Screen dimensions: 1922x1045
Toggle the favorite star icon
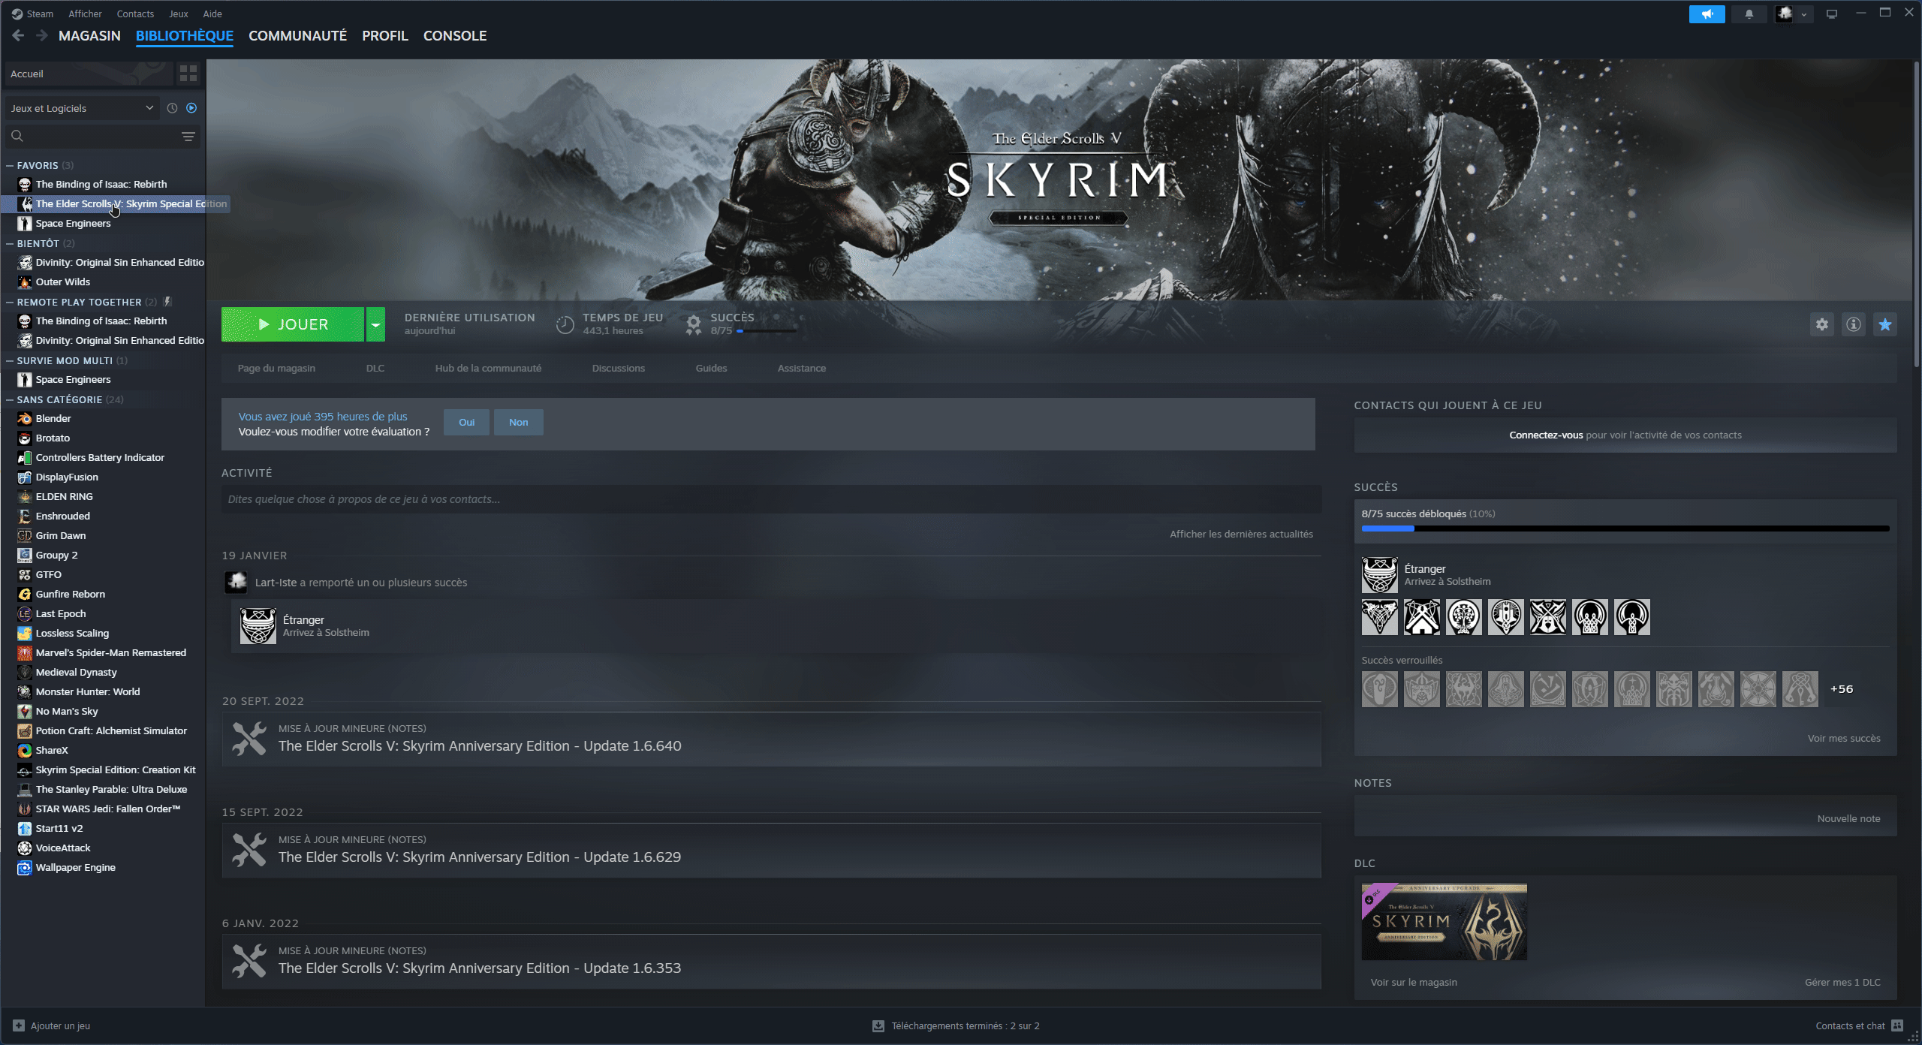(1885, 324)
